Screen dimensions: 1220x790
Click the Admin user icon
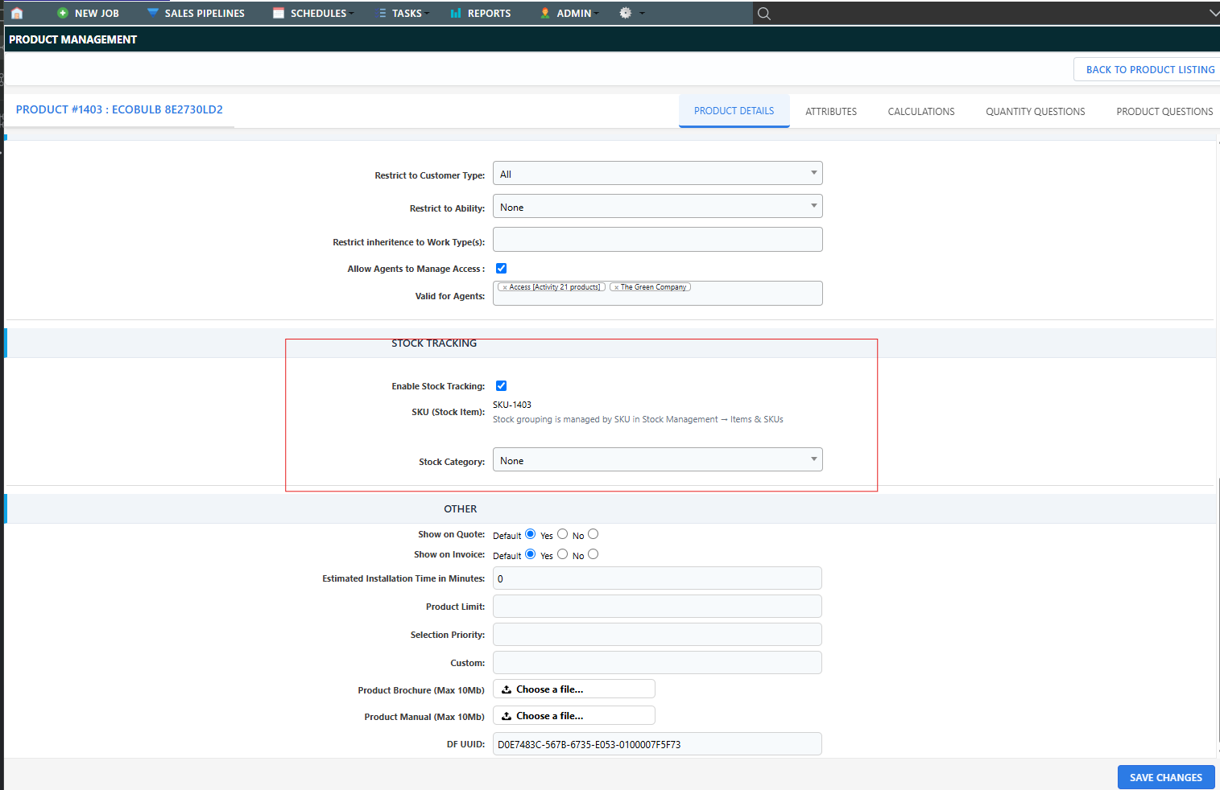545,13
